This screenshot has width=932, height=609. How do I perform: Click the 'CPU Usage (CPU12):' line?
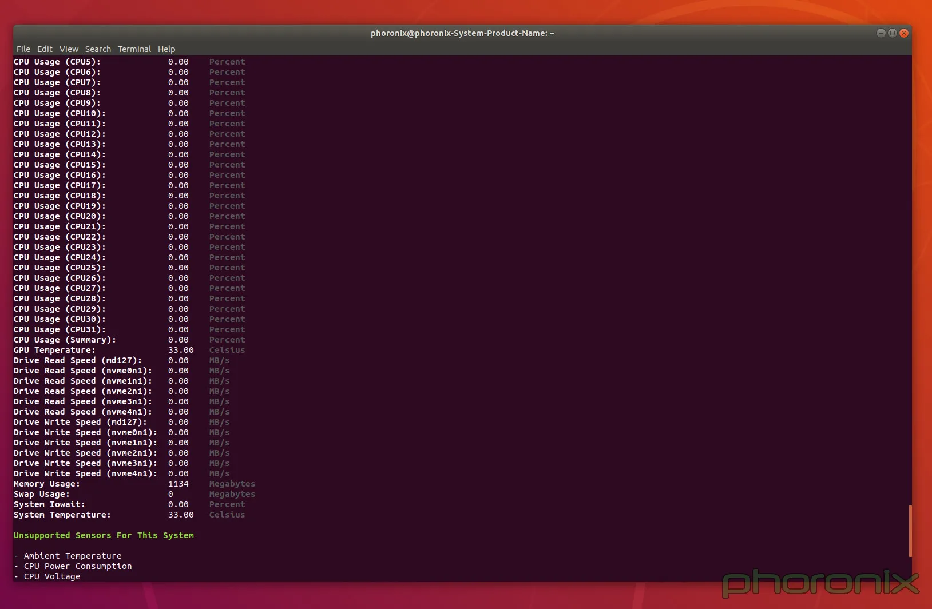(129, 134)
